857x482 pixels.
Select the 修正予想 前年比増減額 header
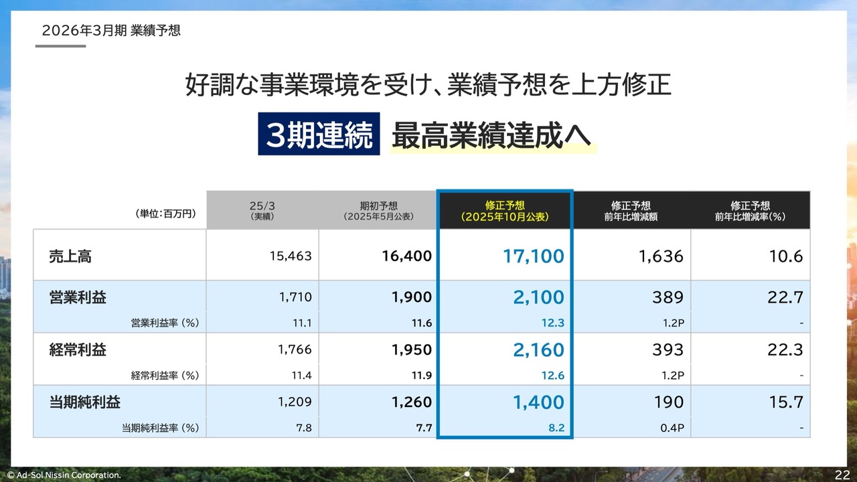pyautogui.click(x=631, y=211)
